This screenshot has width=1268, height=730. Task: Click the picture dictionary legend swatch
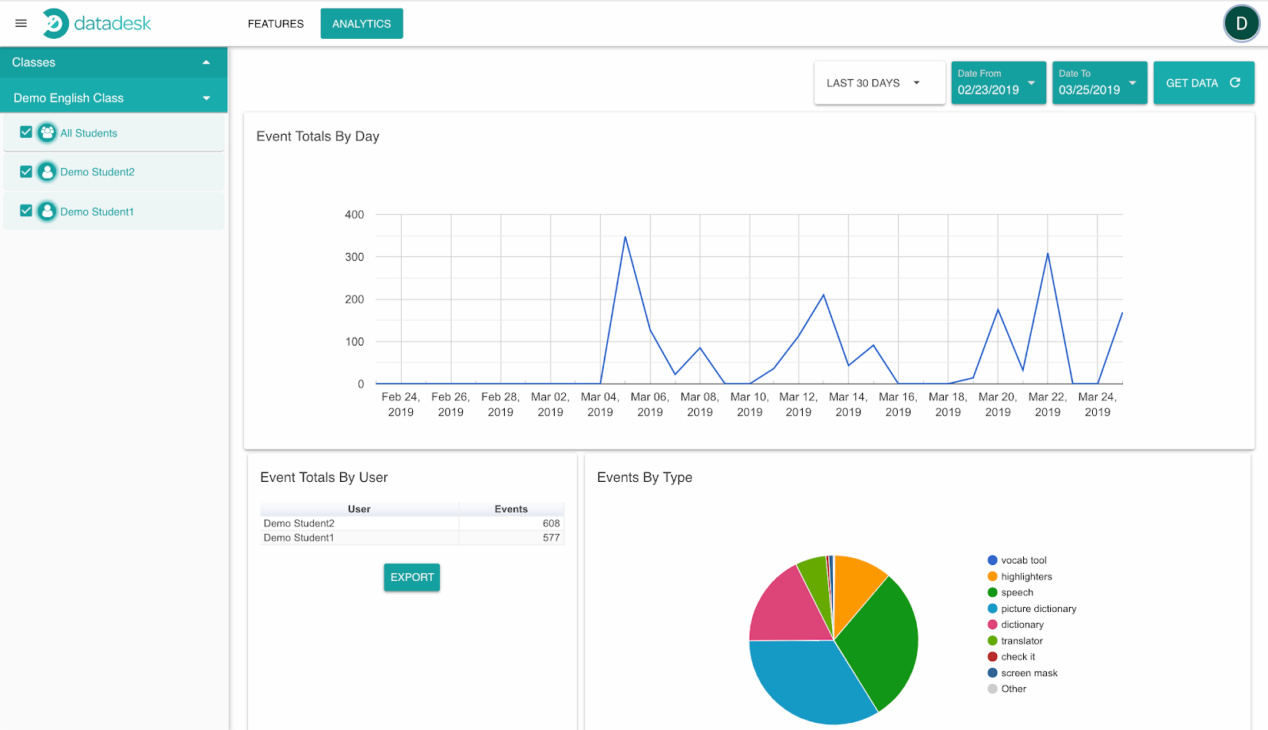992,609
